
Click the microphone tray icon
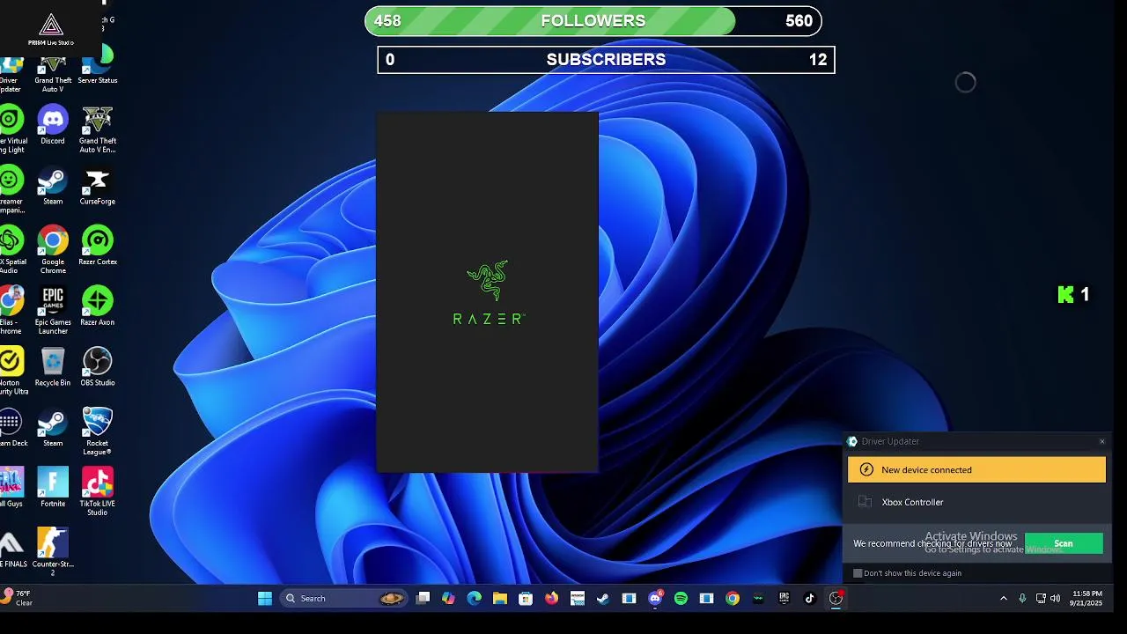(1022, 599)
